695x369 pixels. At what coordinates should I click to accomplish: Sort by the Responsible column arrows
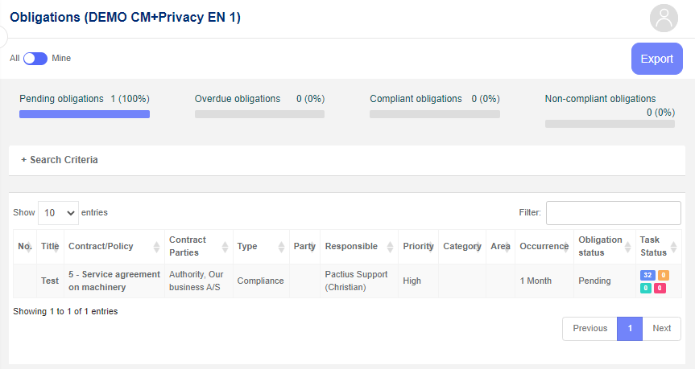390,247
